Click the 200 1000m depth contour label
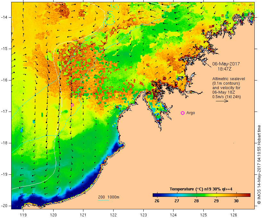263x218 pixels. coord(109,197)
